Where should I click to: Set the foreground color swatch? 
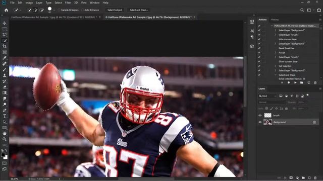click(3, 155)
